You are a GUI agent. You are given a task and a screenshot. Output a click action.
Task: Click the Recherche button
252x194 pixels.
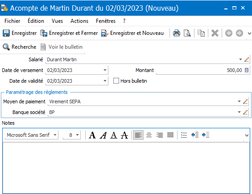click(x=20, y=47)
